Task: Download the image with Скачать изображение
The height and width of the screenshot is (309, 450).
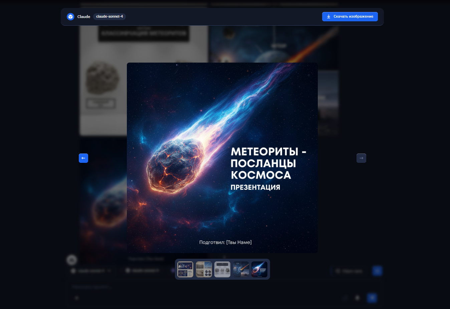Action: tap(350, 17)
